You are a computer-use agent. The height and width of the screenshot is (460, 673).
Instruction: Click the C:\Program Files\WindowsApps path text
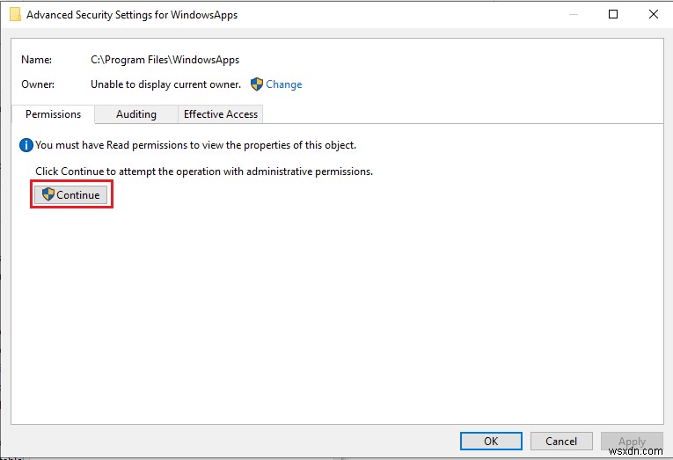pyautogui.click(x=165, y=60)
